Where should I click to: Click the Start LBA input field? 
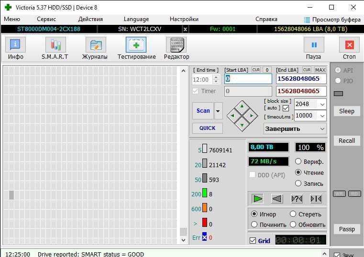coord(248,79)
